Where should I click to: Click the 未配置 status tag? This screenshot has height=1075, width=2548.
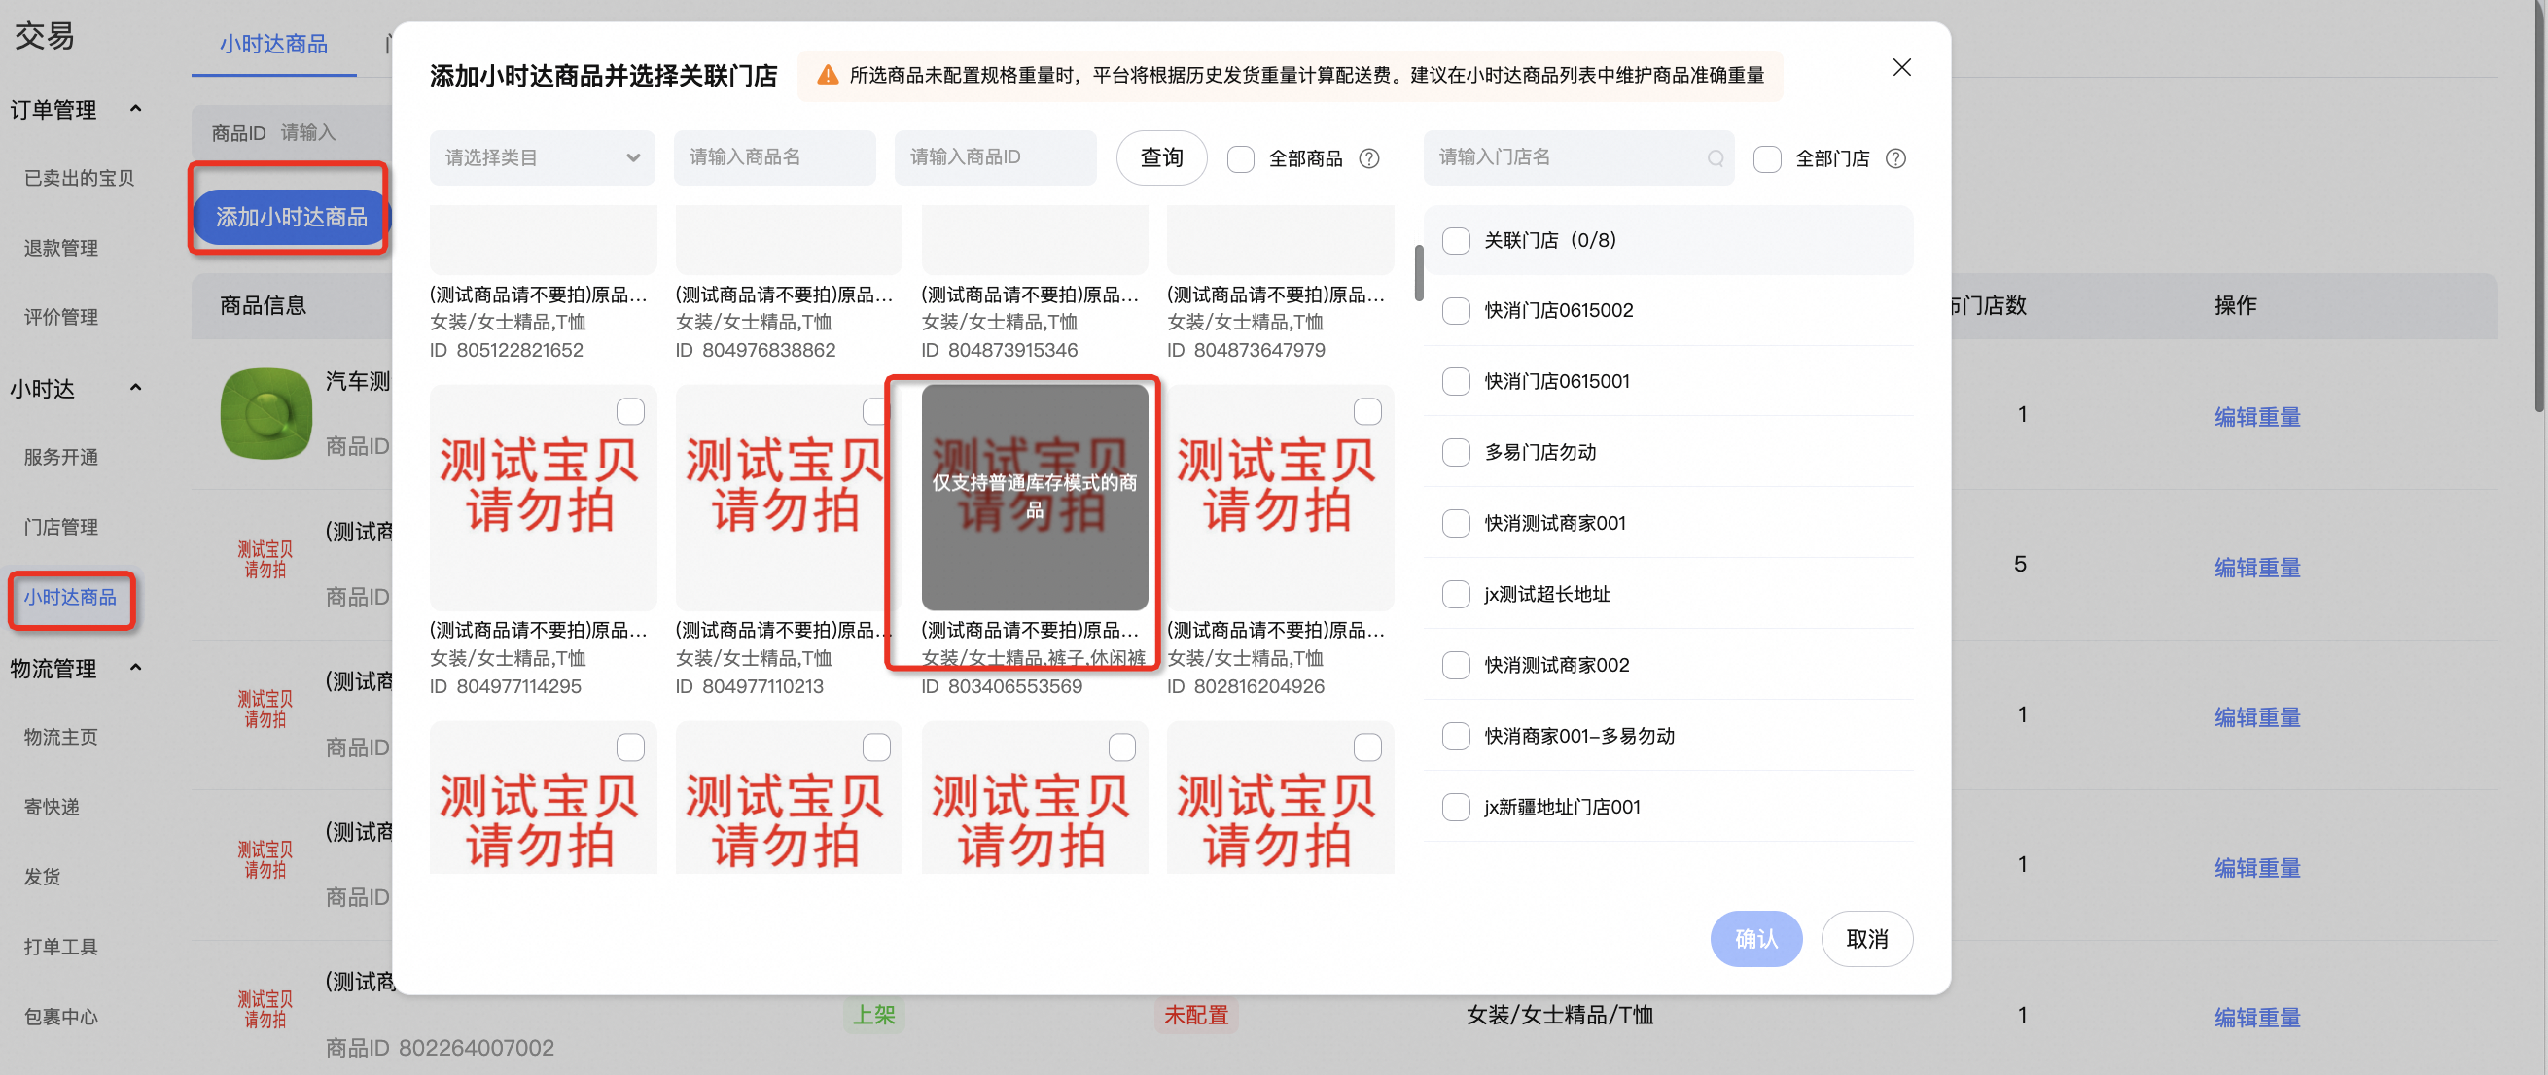pyautogui.click(x=1196, y=1016)
